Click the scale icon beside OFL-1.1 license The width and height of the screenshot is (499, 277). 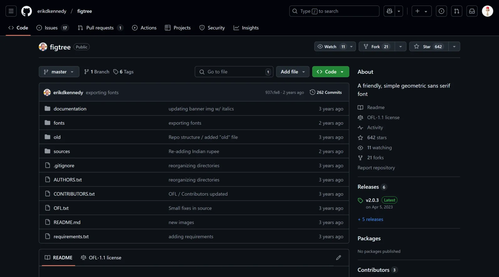pos(361,117)
